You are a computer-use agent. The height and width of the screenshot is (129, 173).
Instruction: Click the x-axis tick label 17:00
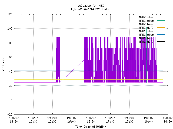pos(110,121)
